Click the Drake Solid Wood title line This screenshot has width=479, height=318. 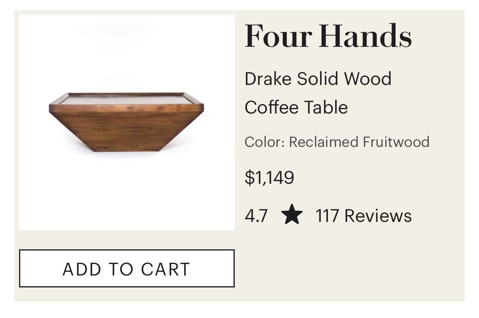tap(318, 79)
